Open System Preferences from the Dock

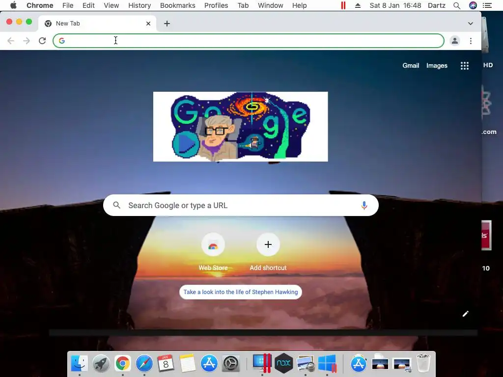click(231, 364)
